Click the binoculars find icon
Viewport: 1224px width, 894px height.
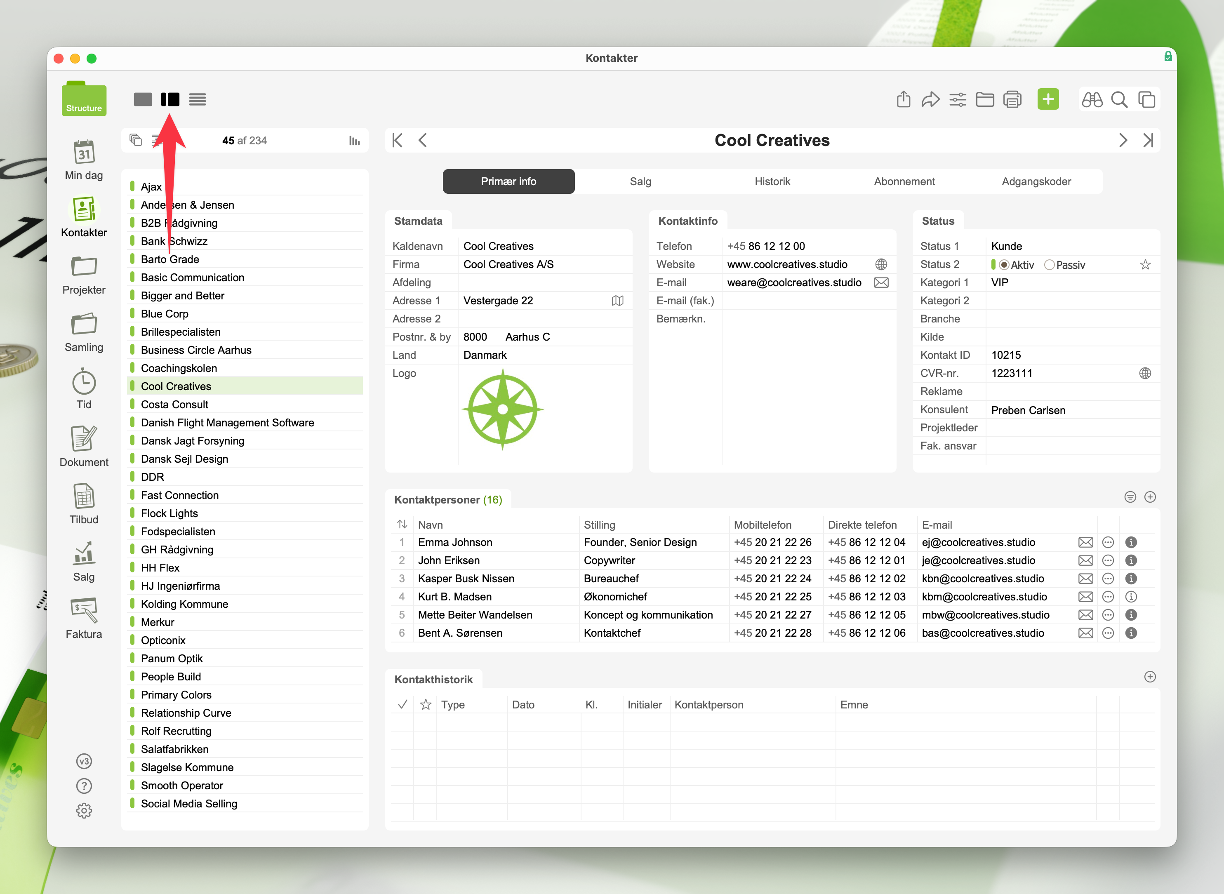[x=1092, y=99]
